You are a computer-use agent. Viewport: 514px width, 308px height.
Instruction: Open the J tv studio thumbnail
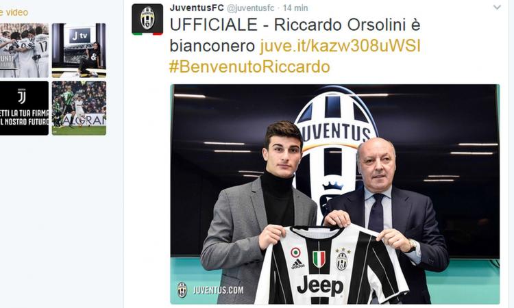79,51
